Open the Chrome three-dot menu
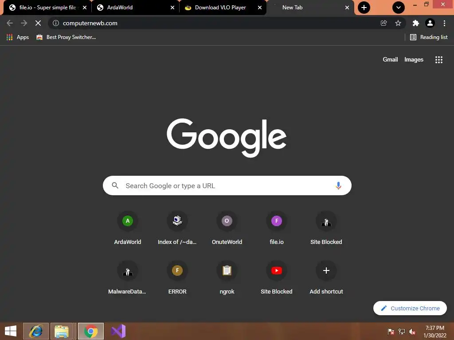 [x=444, y=23]
